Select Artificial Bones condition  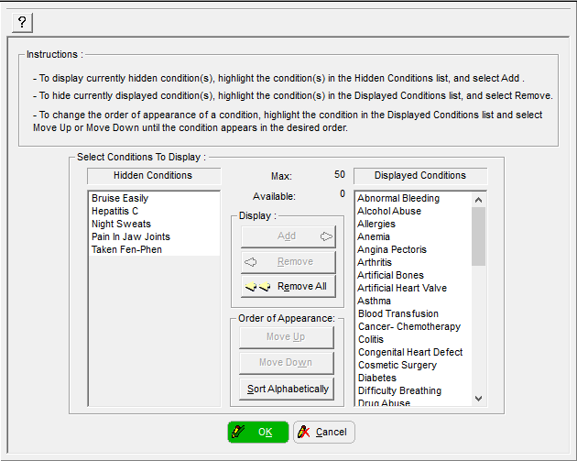414,276
